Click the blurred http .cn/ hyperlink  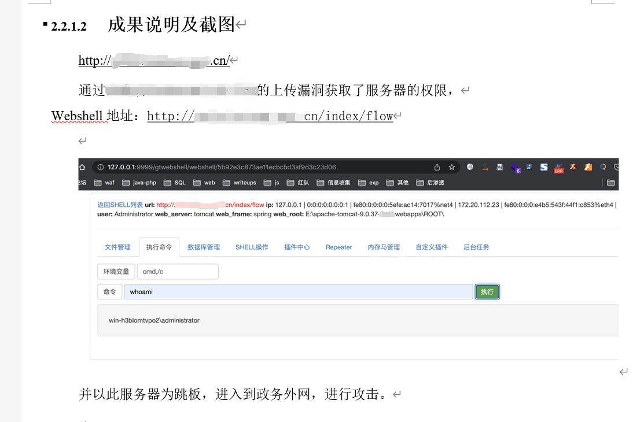coord(154,61)
